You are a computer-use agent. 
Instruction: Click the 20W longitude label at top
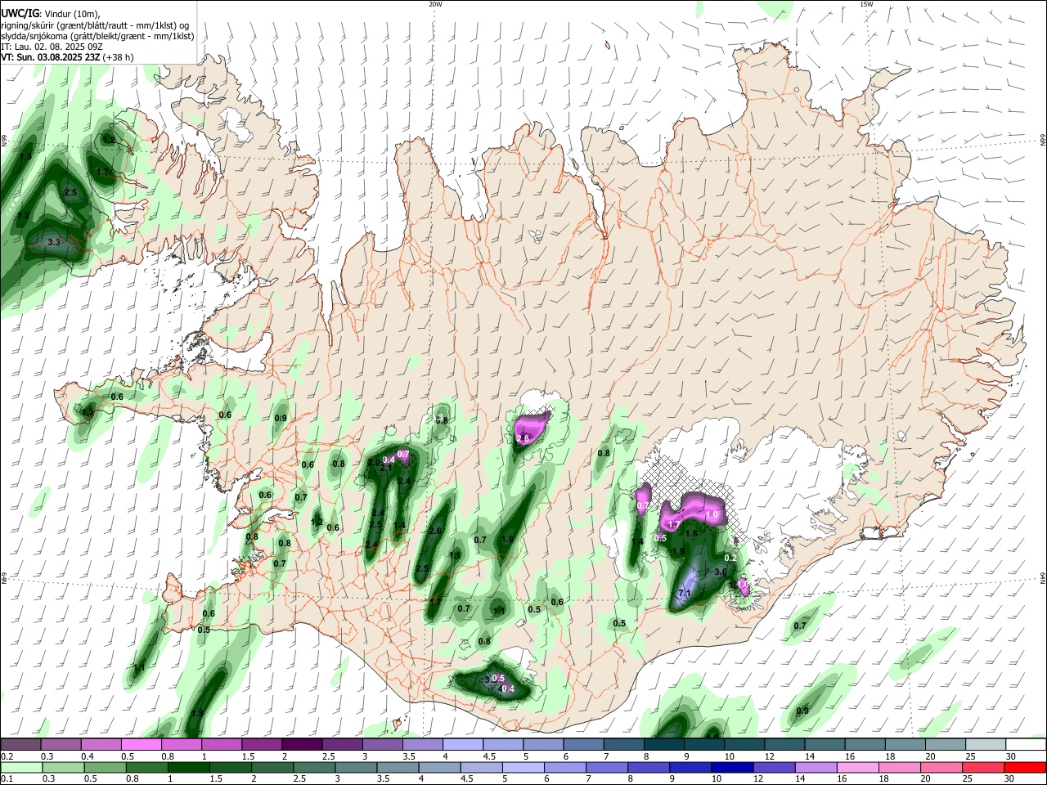(x=435, y=4)
